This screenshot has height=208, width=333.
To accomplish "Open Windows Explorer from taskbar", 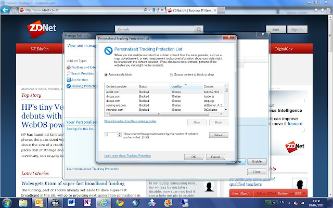I will (x=23, y=203).
